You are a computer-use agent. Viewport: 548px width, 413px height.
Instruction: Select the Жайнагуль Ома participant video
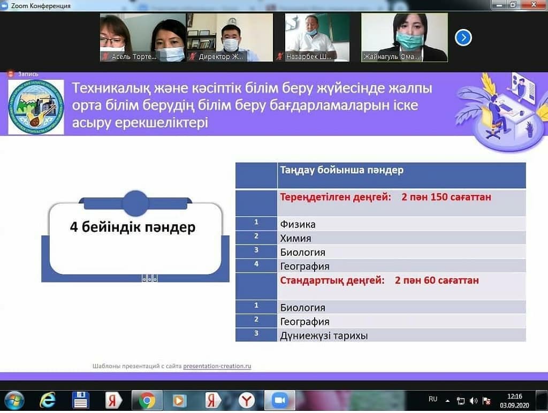[404, 37]
